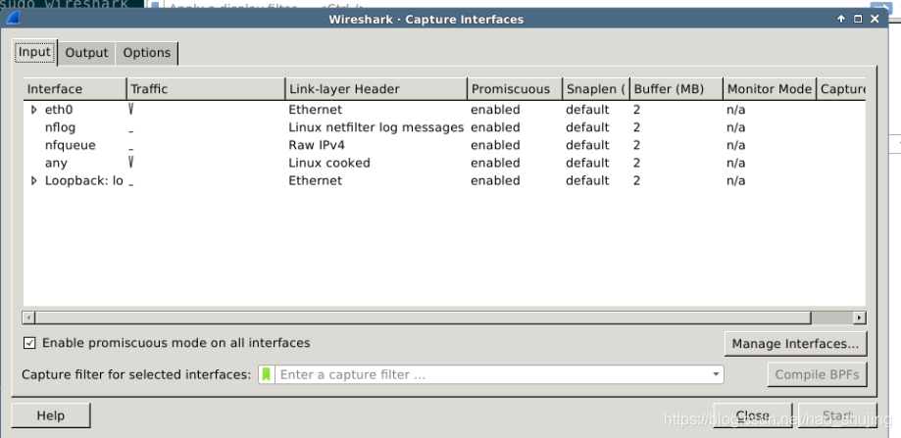Keep the dialog above others via the title bar up-arrow
Image resolution: width=901 pixels, height=438 pixels.
pyautogui.click(x=841, y=19)
